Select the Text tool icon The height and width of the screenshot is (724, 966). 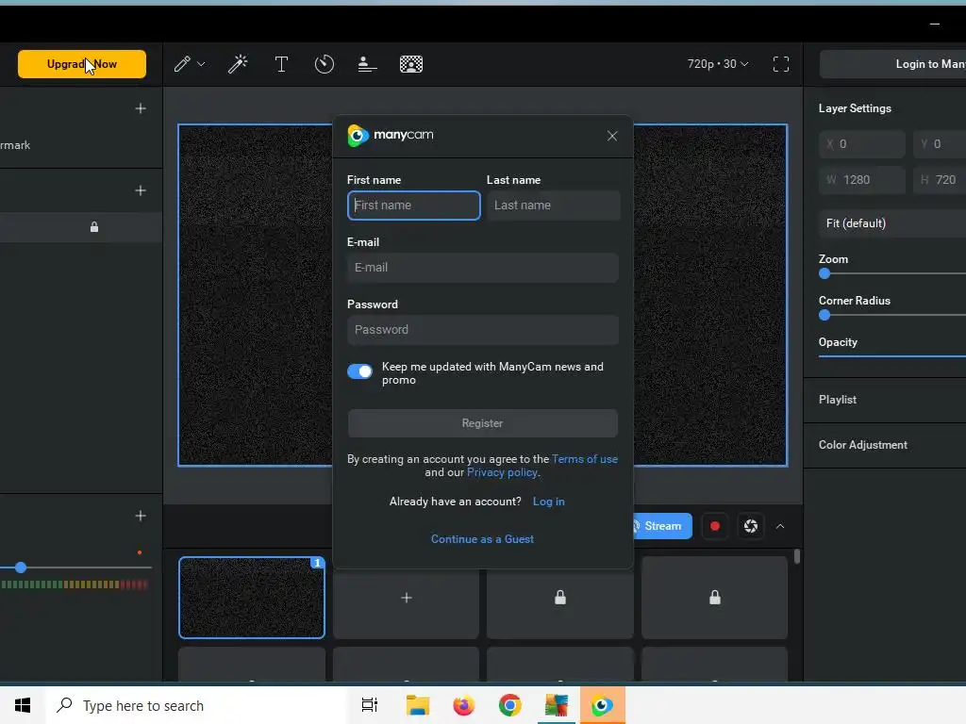click(281, 64)
